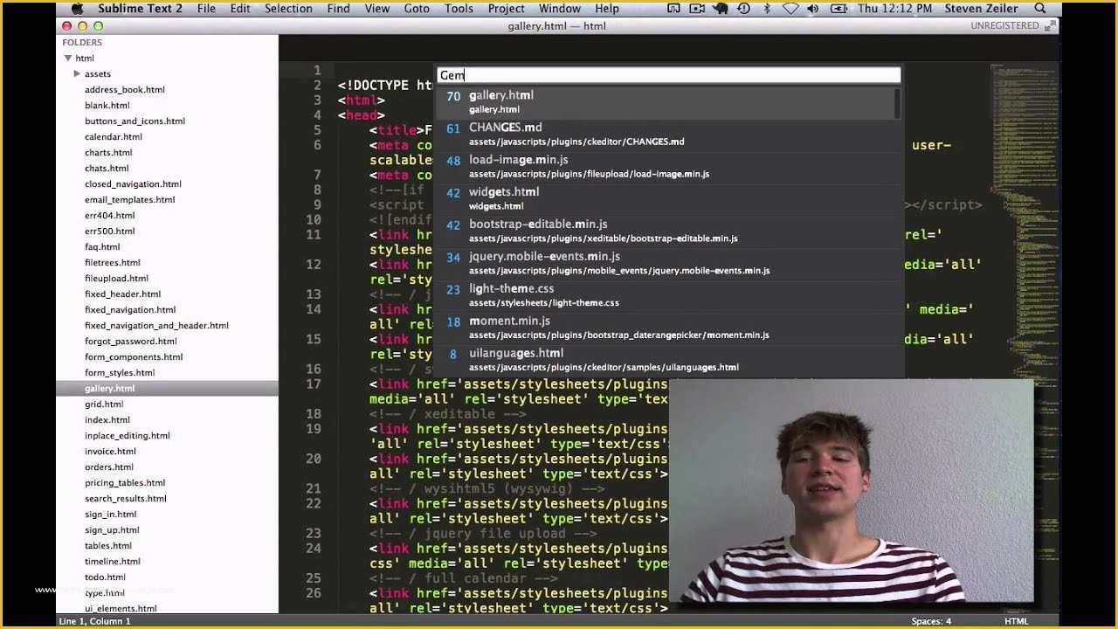Open err500.html from sidebar
The width and height of the screenshot is (1118, 629).
pos(110,232)
